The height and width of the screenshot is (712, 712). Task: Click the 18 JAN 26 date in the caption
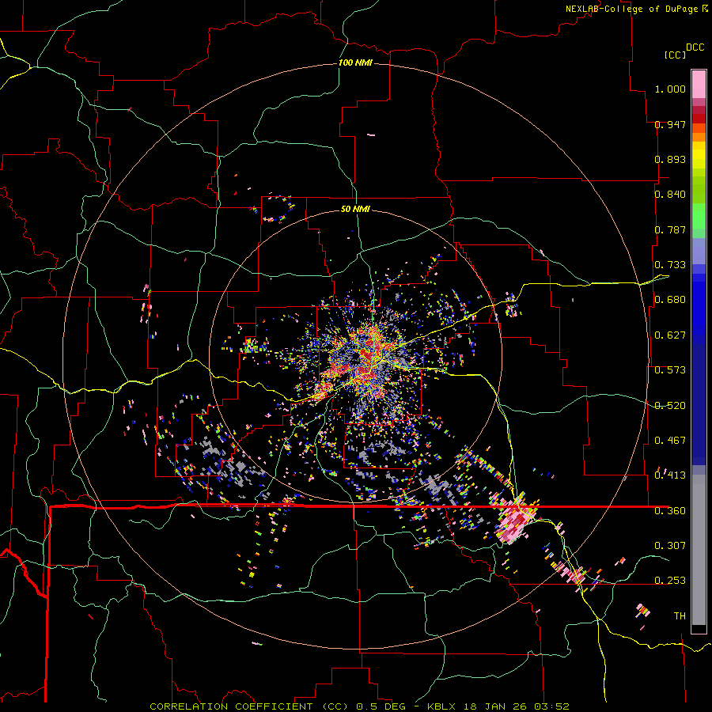coord(494,706)
